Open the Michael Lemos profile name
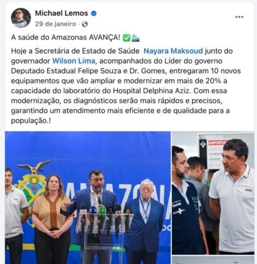 click(62, 13)
